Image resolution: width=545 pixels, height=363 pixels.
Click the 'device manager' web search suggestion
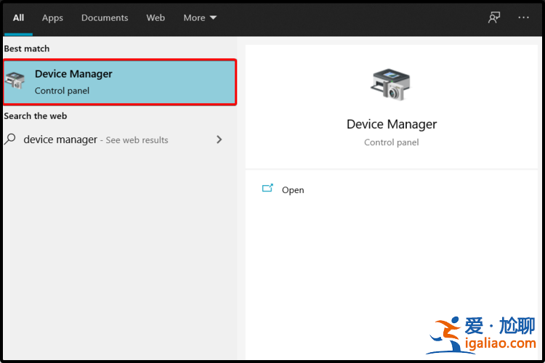coord(60,139)
